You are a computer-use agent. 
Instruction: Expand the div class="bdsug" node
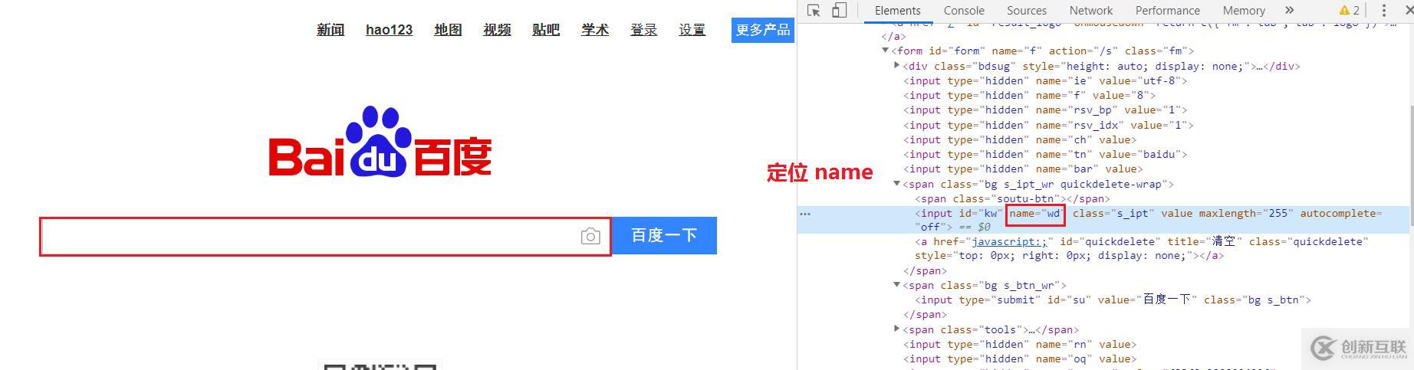pos(897,66)
